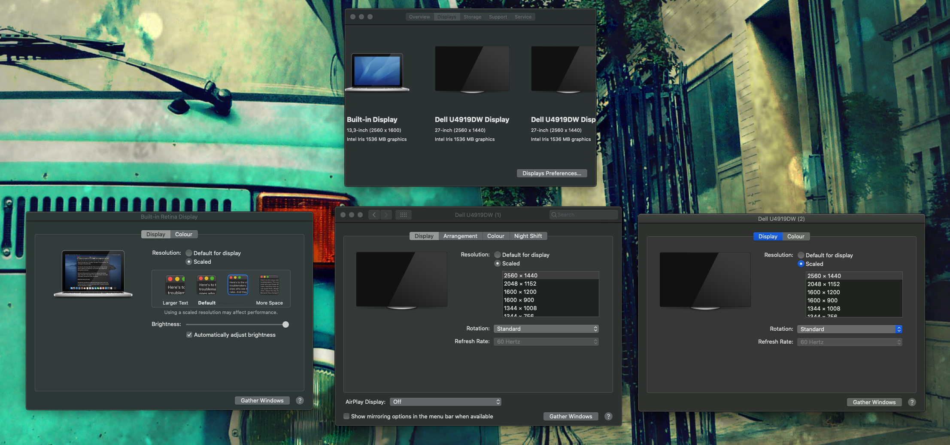This screenshot has width=950, height=445.
Task: Choose the More Space scaling thumbnail
Action: 269,285
